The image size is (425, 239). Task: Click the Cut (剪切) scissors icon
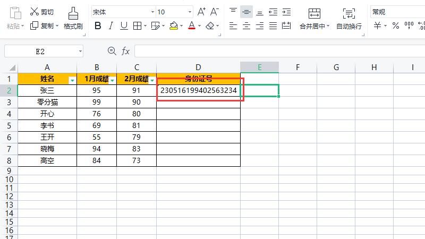(35, 12)
